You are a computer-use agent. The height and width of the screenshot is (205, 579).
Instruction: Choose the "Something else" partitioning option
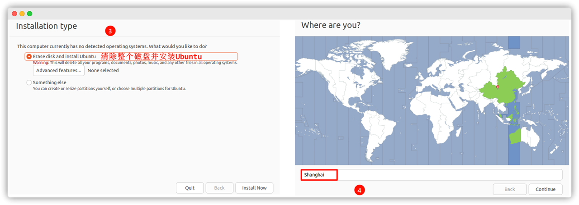tap(29, 83)
